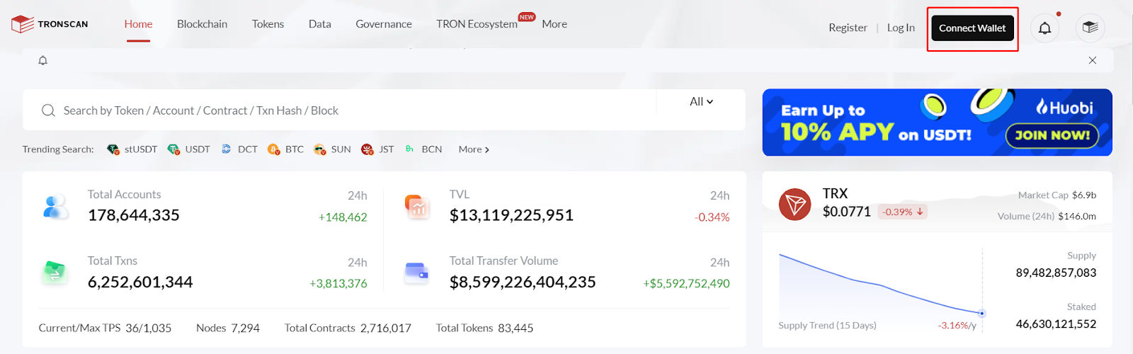This screenshot has height=354, width=1133.
Task: Open the All search filter dropdown
Action: click(x=701, y=101)
